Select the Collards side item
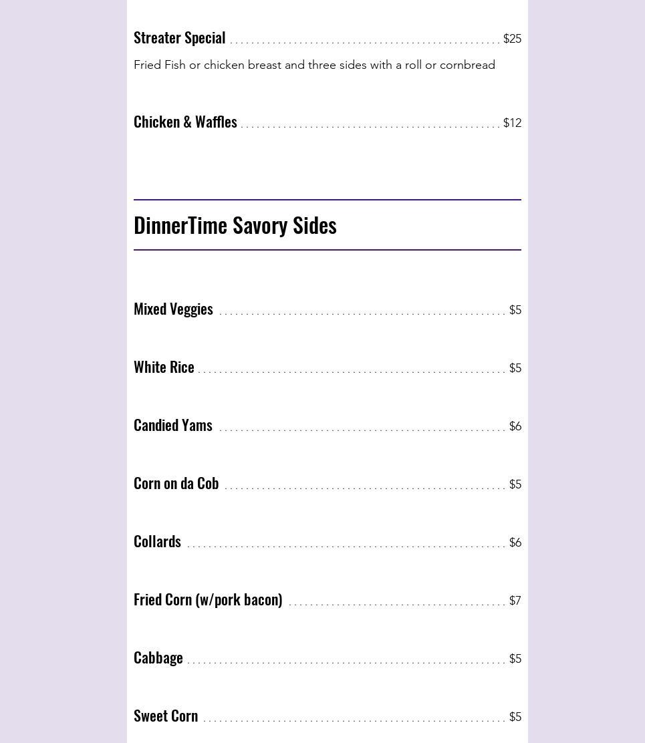 click(157, 542)
